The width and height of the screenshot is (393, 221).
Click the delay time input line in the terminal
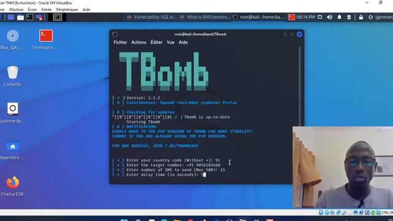coord(159,174)
